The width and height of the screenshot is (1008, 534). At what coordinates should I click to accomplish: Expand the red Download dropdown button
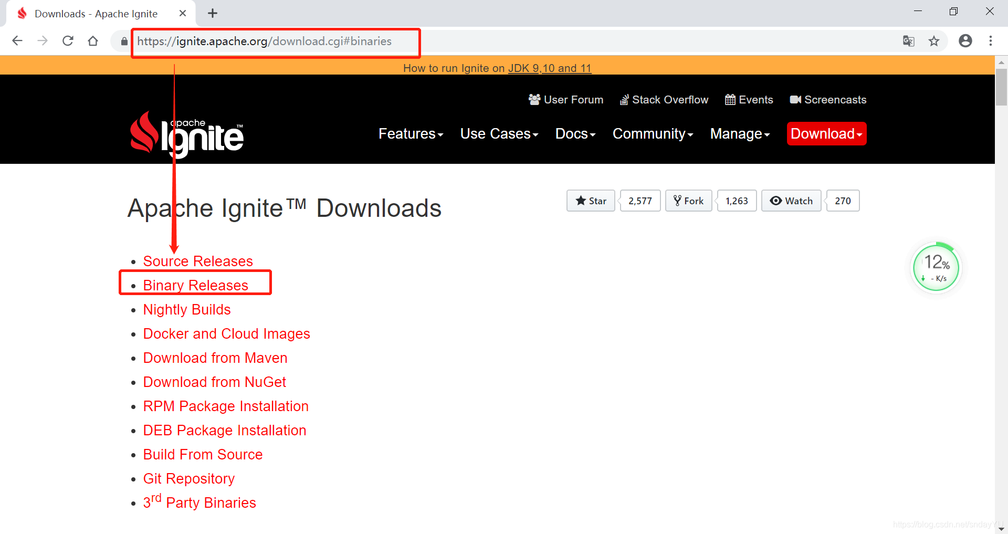point(826,134)
